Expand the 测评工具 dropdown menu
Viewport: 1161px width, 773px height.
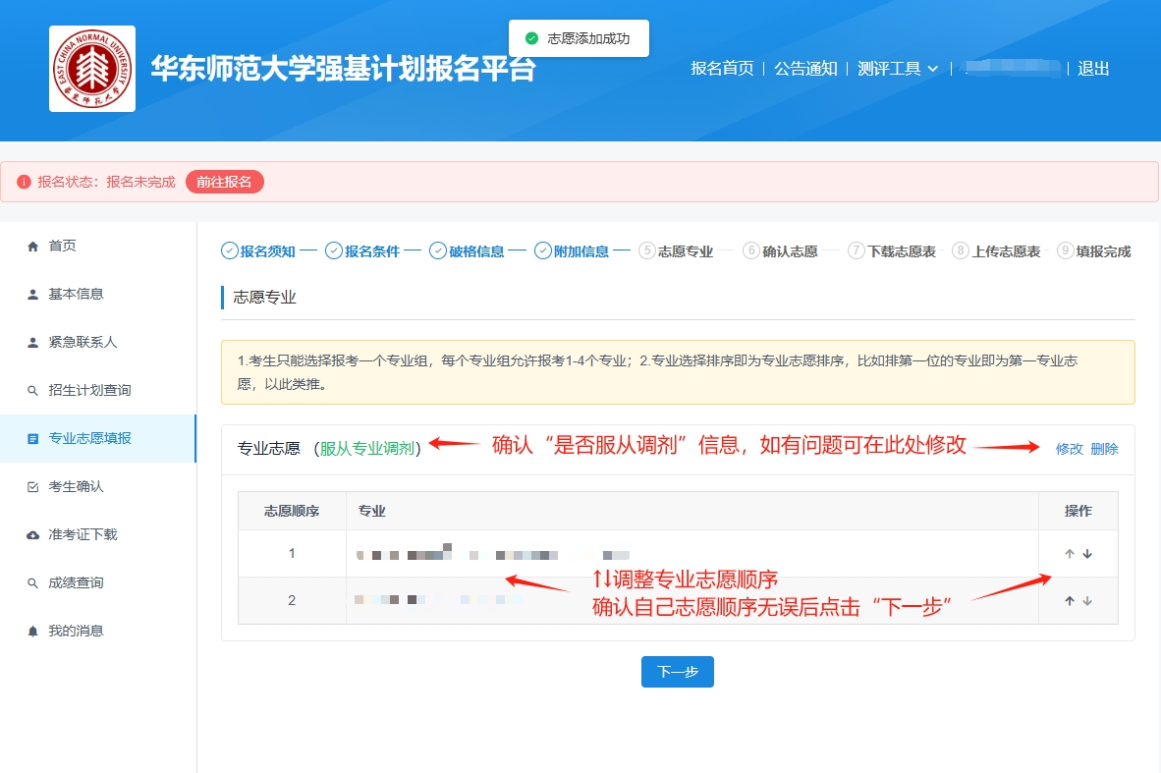[x=898, y=69]
